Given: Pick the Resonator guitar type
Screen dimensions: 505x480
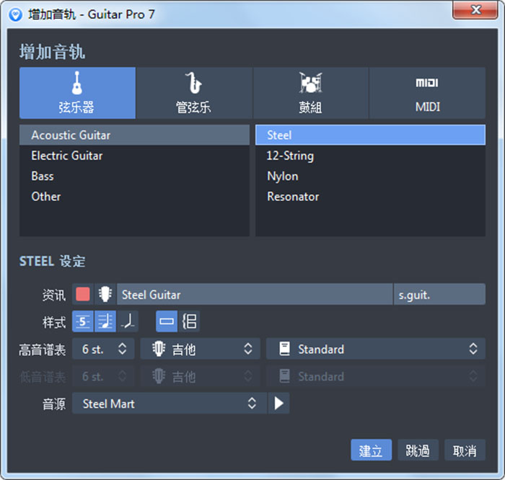Looking at the screenshot, I should (x=370, y=197).
